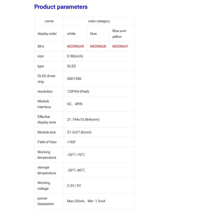Click the Blue and yellow cell

[119, 34]
